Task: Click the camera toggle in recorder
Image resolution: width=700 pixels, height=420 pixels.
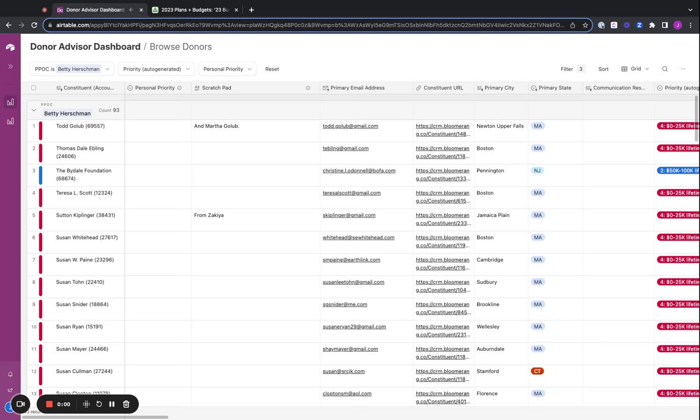Action: [21, 404]
